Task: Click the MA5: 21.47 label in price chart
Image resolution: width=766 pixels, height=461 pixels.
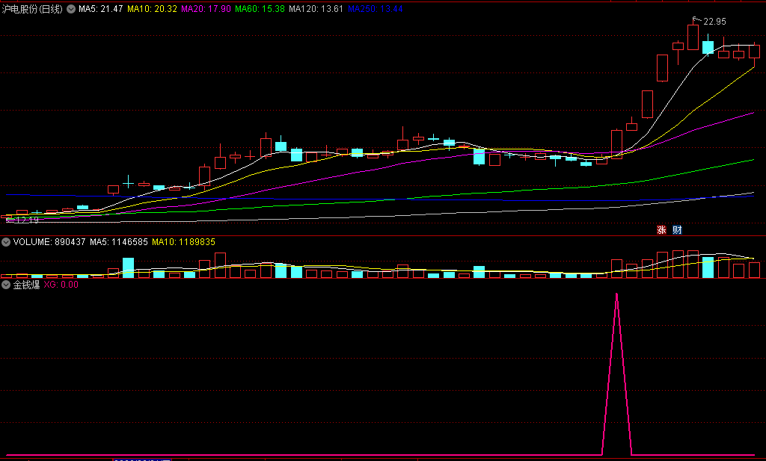Action: tap(101, 9)
